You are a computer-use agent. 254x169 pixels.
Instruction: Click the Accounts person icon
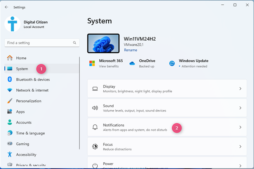[10, 122]
